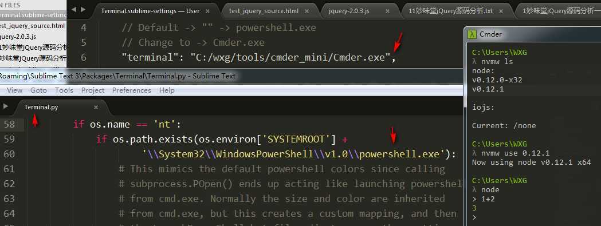Viewport: 601px width, 226px height.
Task: Click the "if os.name == 'nt':" line
Action: [127, 125]
